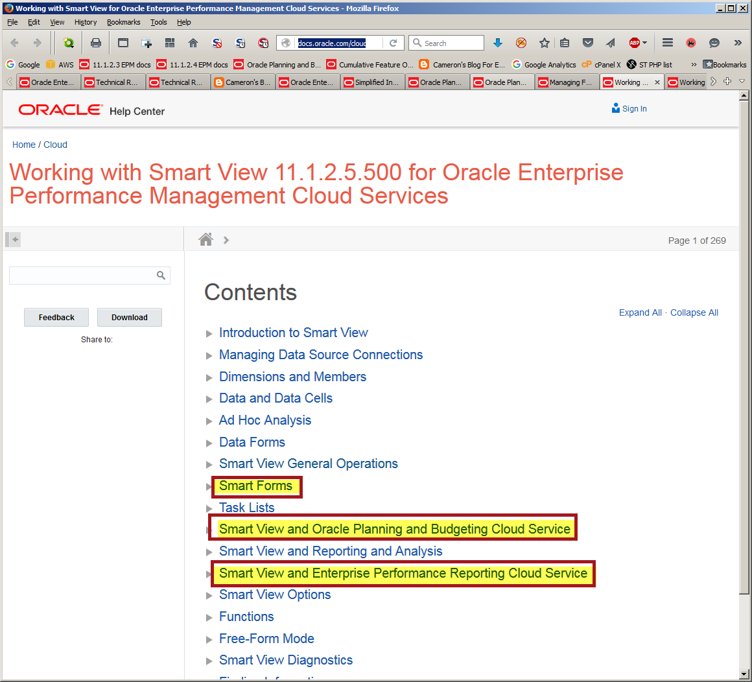Go to next page with chevron arrow
Viewport: 752px width, 682px height.
click(226, 240)
